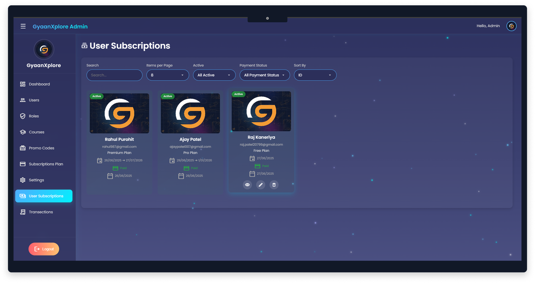Click the Transections receipt icon
The width and height of the screenshot is (535, 283).
(x=23, y=212)
